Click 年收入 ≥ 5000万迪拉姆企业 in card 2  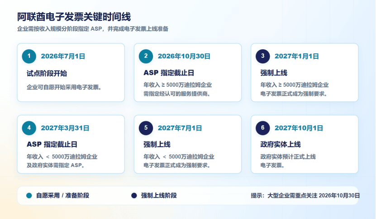(178, 85)
